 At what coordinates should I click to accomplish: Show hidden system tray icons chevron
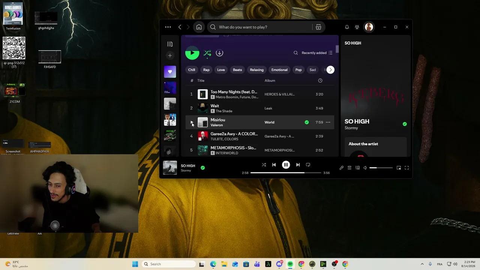422,264
